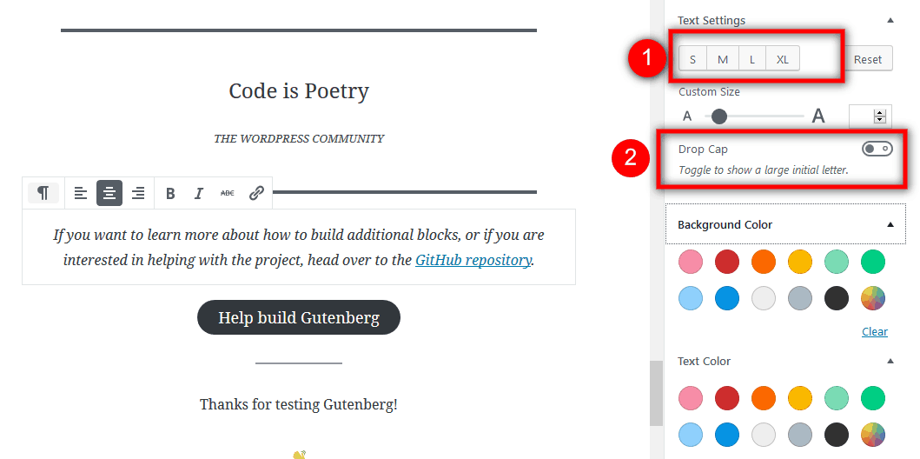This screenshot has height=459, width=920.
Task: Collapse the Background Color panel
Action: 890,224
